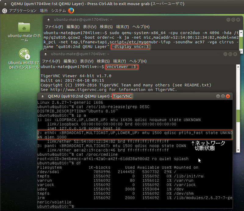This screenshot has height=211, width=244.
Task: Click the http://www.tigervnc.org URL in terminal
Action: tap(78, 90)
